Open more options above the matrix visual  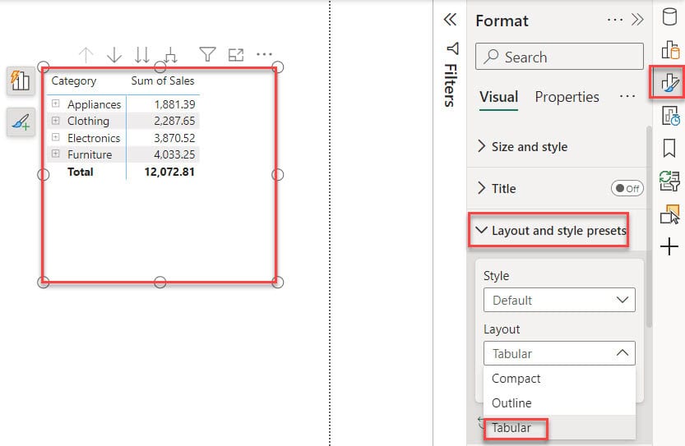[264, 54]
